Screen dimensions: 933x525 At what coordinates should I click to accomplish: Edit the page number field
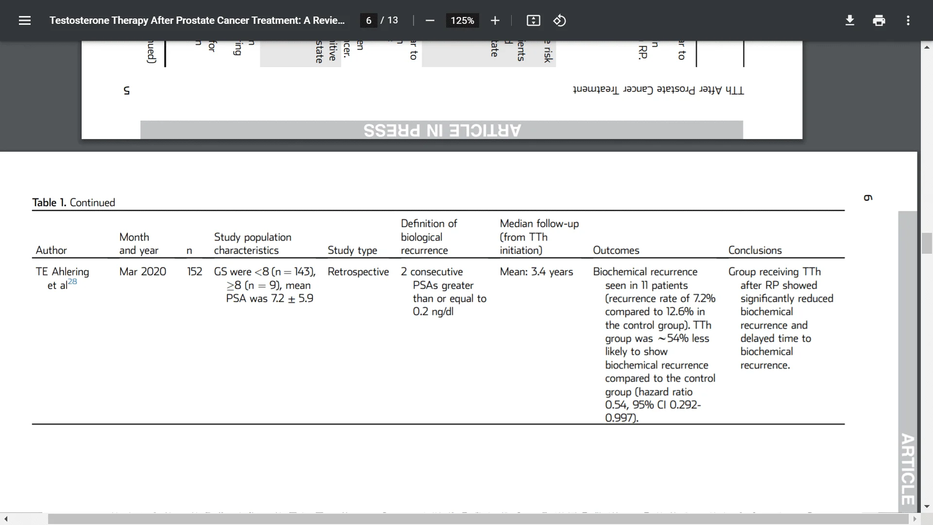coord(368,20)
